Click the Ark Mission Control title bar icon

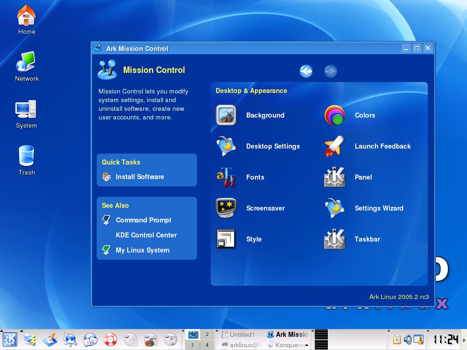point(98,48)
